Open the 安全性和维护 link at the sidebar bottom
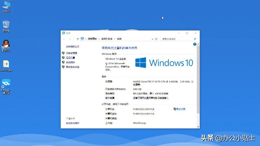Viewport: 260px width, 146px height. pyautogui.click(x=72, y=123)
